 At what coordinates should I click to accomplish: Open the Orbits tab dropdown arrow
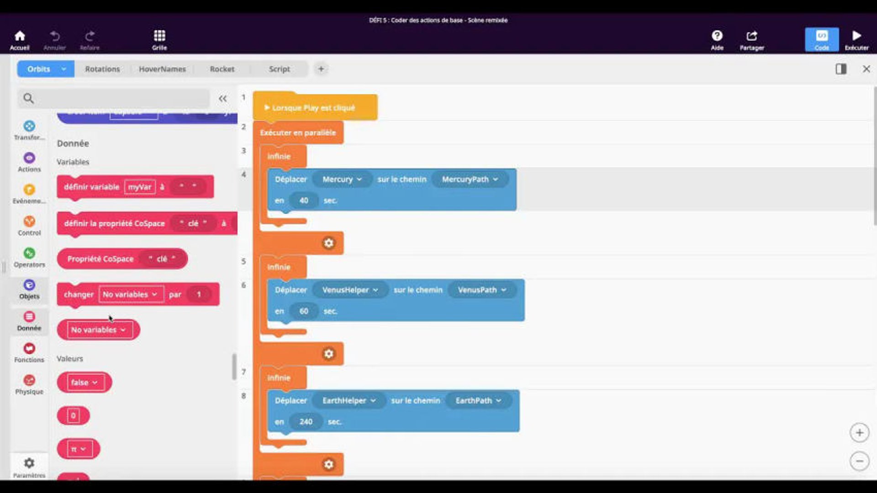coord(63,69)
